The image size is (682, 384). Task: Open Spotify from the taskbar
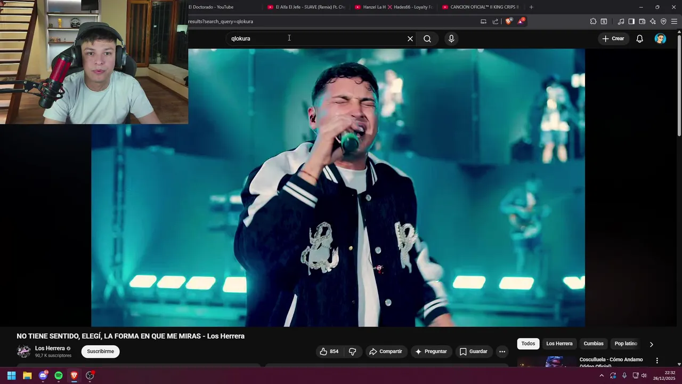59,375
